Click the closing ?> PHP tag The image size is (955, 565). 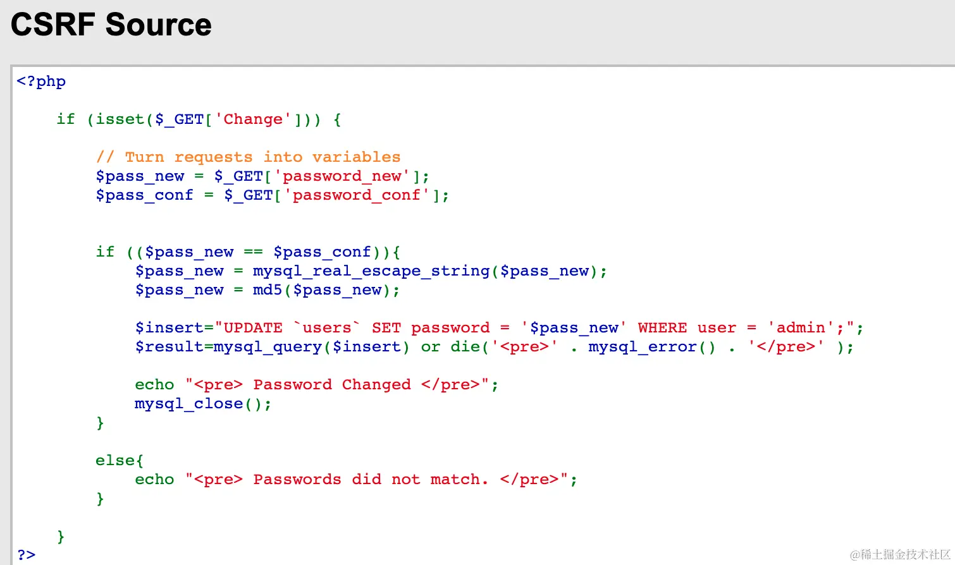click(27, 555)
